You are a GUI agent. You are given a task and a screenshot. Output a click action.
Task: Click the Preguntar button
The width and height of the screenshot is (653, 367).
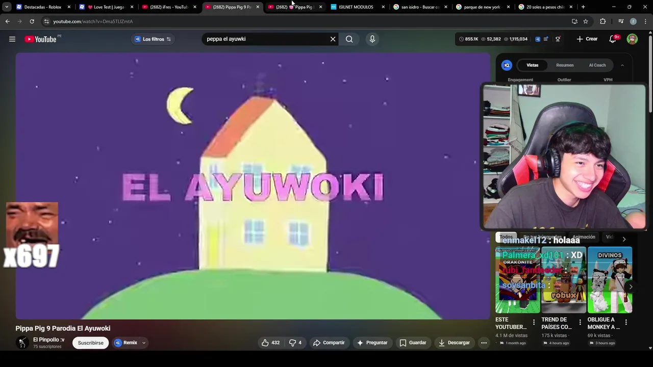pyautogui.click(x=372, y=343)
